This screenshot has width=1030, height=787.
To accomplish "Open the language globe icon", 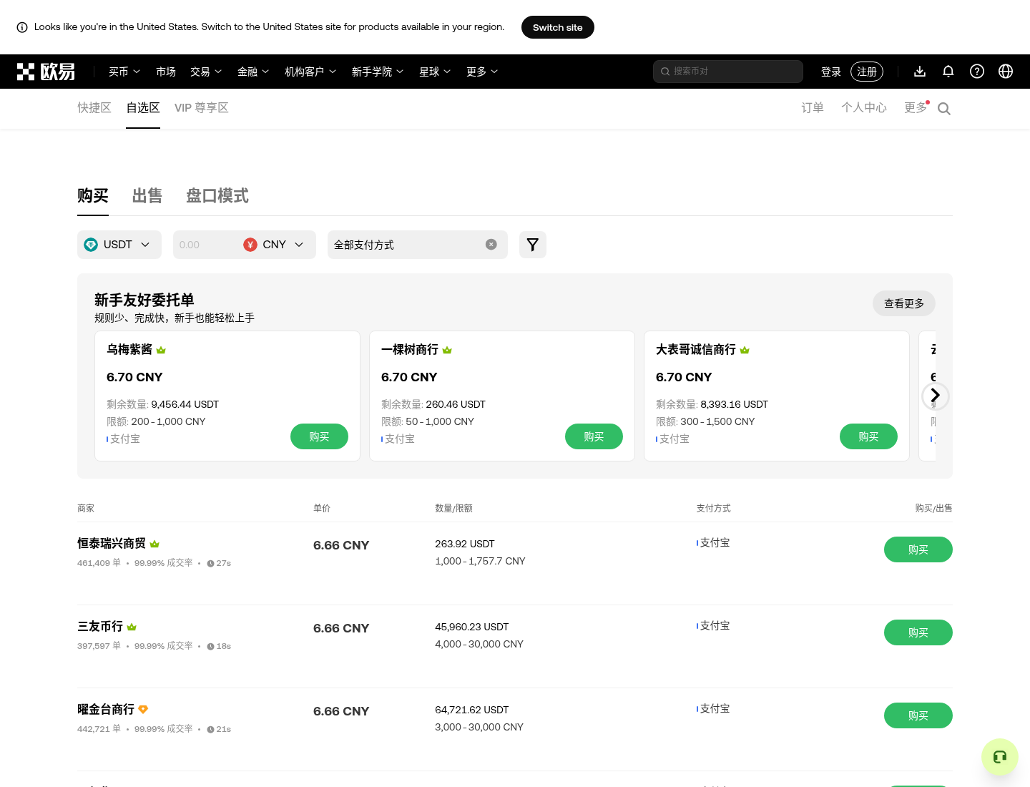I will click(1006, 72).
